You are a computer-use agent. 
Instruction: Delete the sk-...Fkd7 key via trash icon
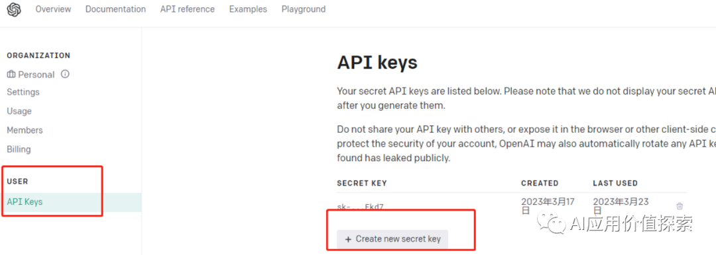click(x=680, y=206)
